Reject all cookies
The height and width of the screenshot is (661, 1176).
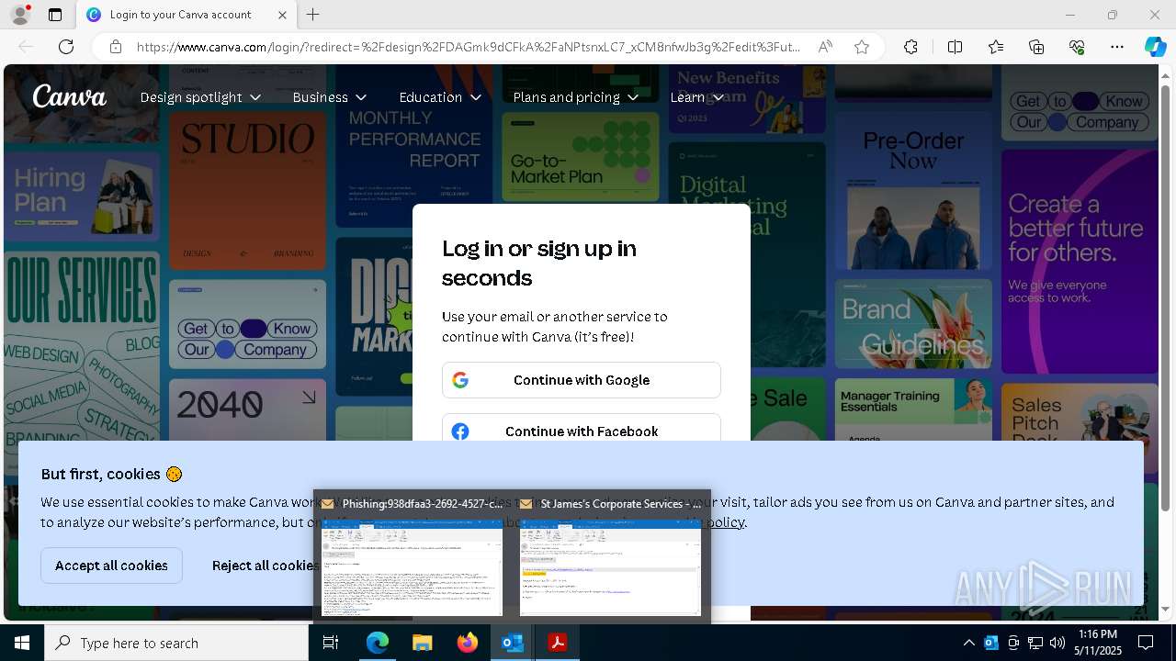(x=262, y=566)
